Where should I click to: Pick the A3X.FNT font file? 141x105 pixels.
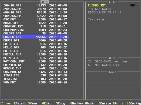pos(35,19)
